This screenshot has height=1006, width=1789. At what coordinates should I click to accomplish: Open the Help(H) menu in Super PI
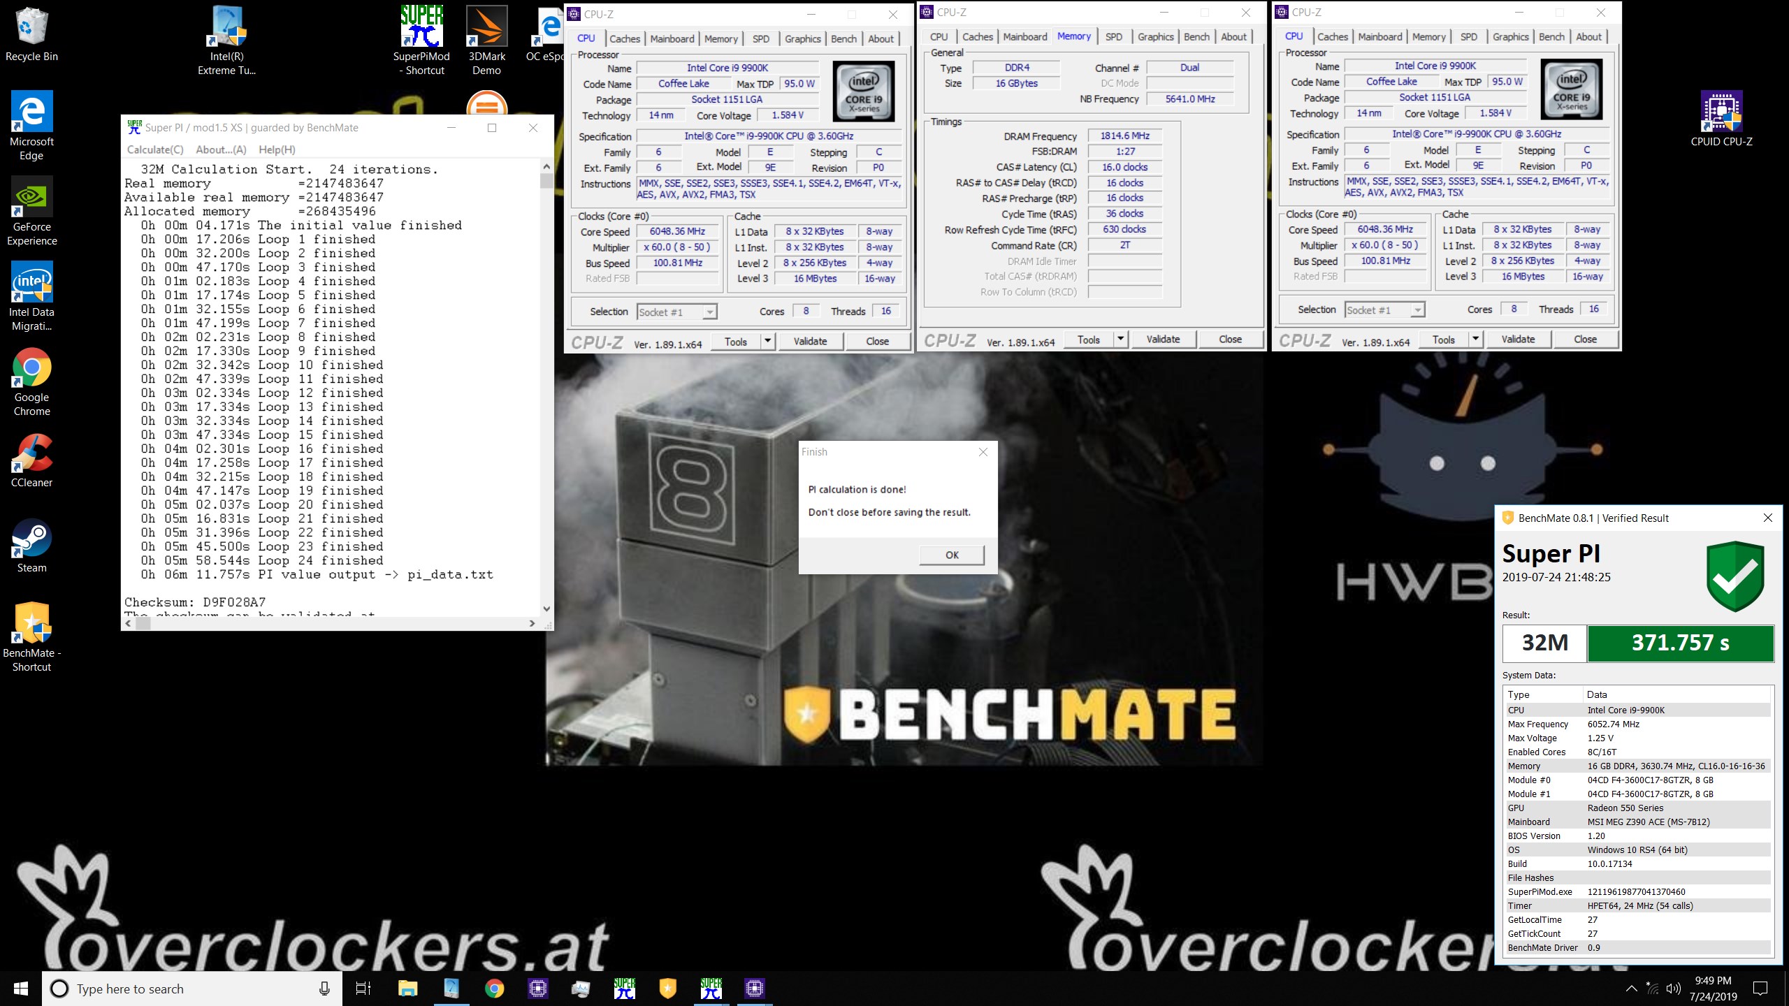[277, 150]
